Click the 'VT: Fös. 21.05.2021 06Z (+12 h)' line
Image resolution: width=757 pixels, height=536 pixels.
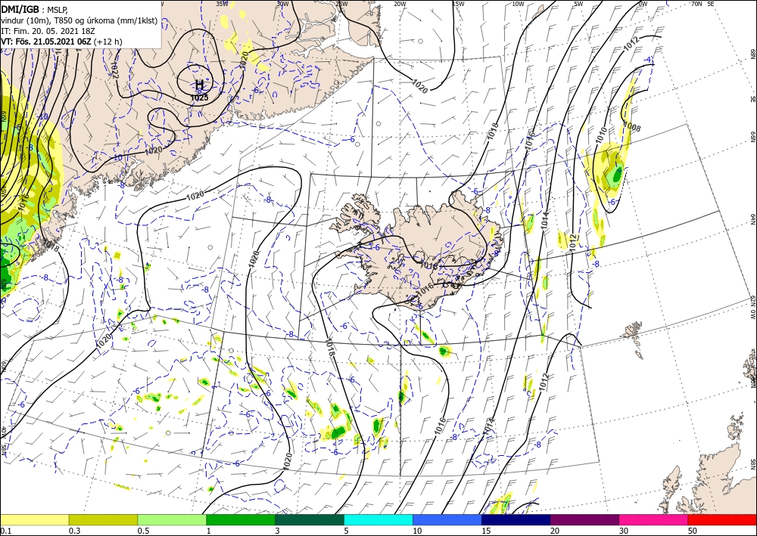(61, 42)
